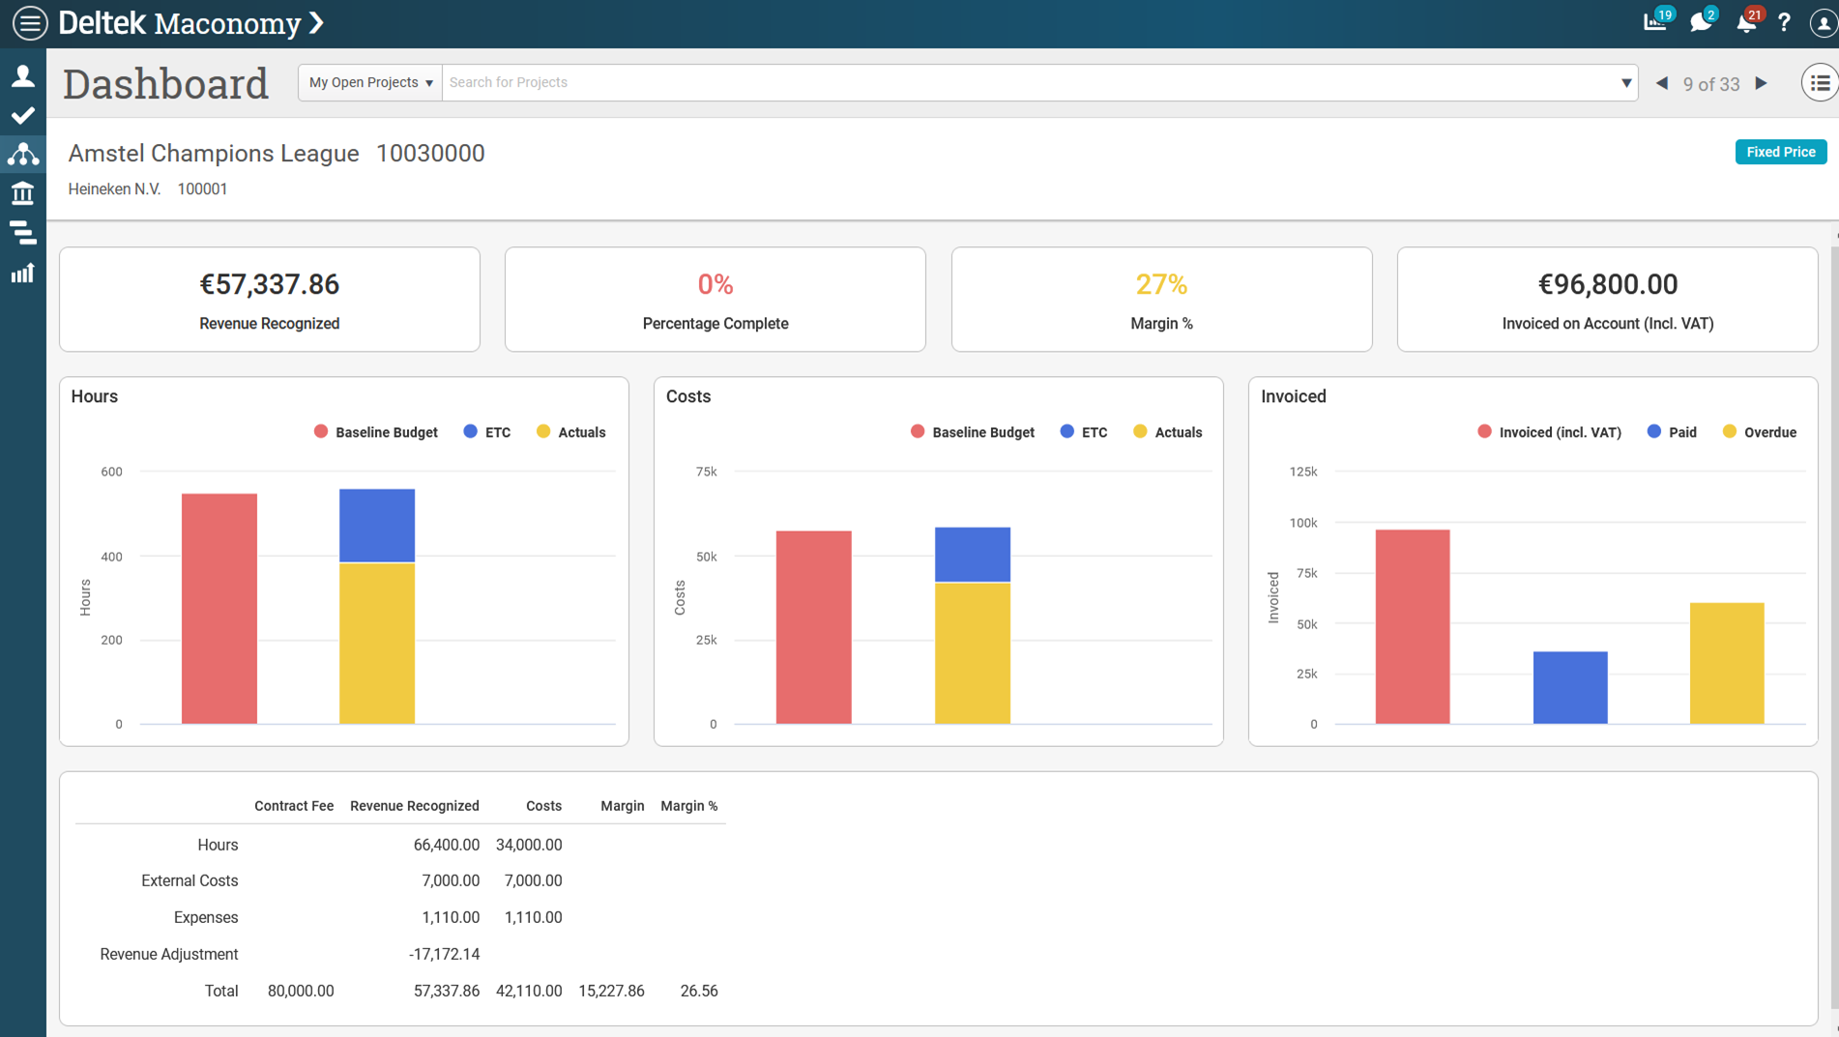This screenshot has width=1839, height=1037.
Task: Click the Search for Projects field
Action: [x=1030, y=82]
